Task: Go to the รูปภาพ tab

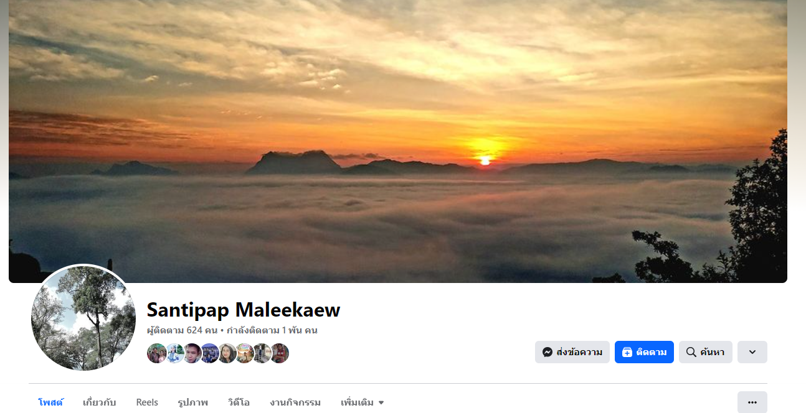Action: 192,402
